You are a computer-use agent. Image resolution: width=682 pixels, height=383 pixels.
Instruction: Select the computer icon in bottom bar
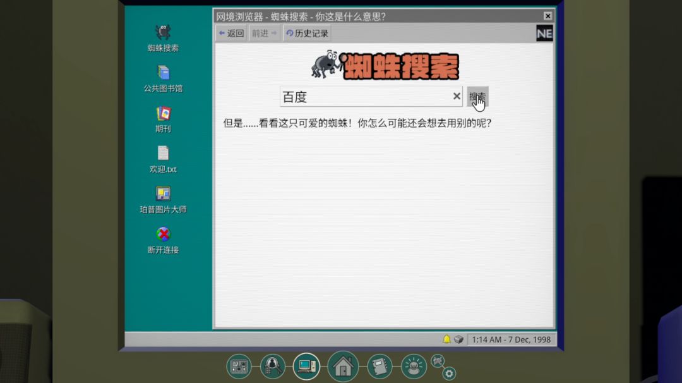coord(307,366)
